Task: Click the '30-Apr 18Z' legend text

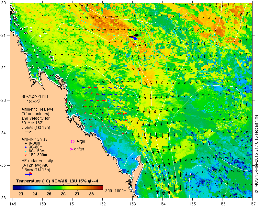Action: tap(32, 123)
